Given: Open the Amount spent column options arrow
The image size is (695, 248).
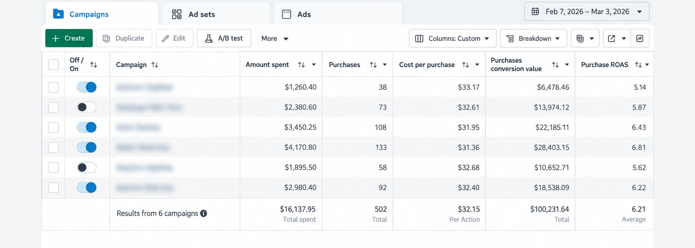Looking at the screenshot, I should pyautogui.click(x=314, y=65).
